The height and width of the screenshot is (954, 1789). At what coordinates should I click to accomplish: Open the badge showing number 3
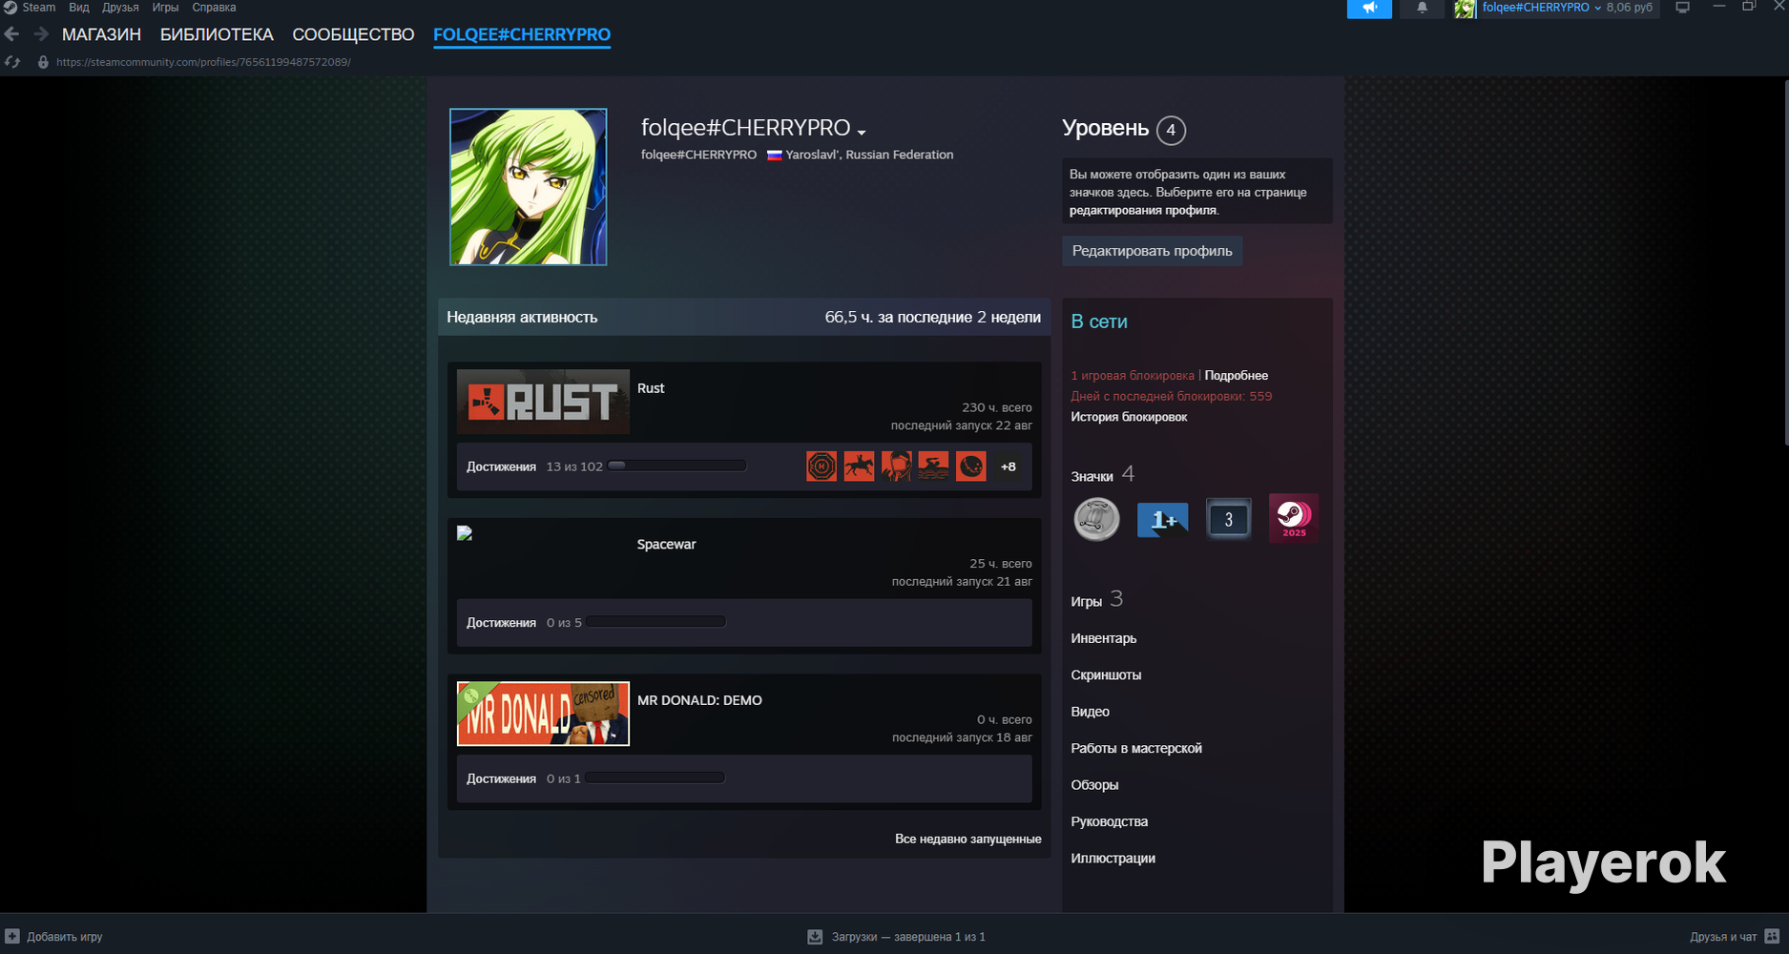1228,519
